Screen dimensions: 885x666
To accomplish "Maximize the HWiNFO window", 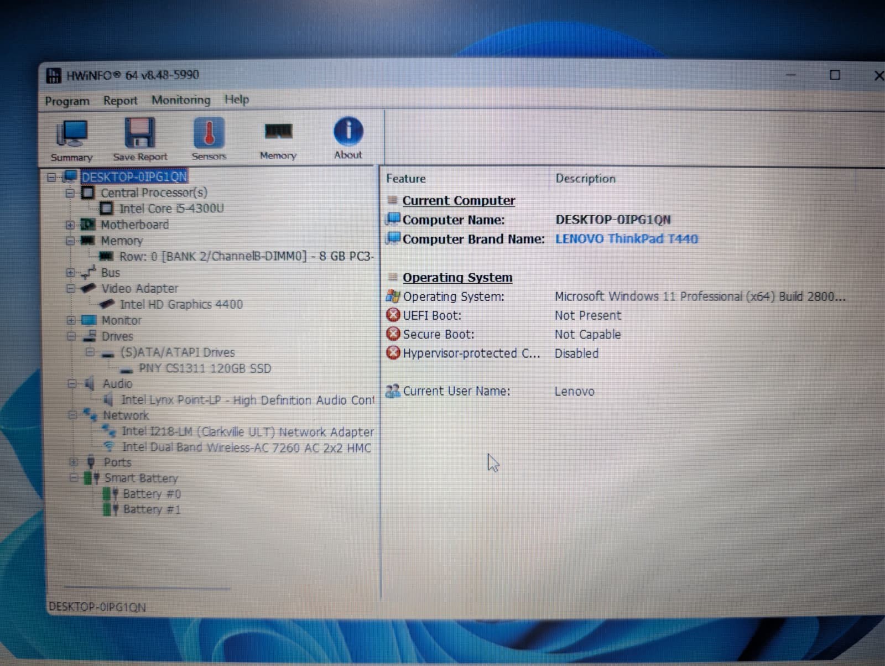I will click(x=835, y=75).
